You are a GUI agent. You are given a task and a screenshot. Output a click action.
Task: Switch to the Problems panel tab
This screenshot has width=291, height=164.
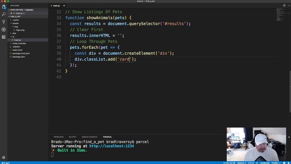click(x=59, y=137)
